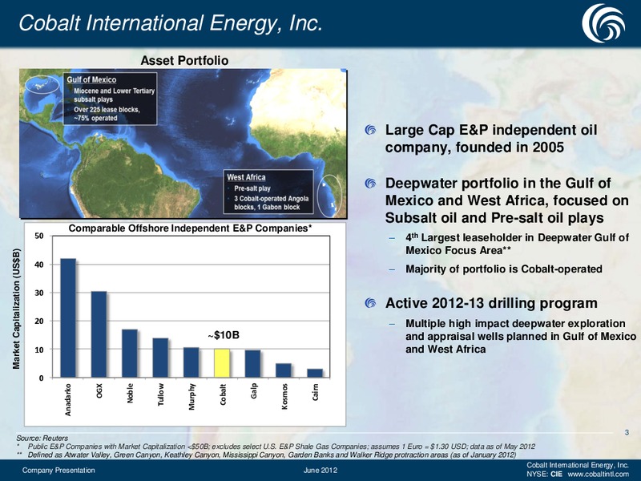This screenshot has width=641, height=481.
Task: Click the bullet icon beside 'Deepwater portfolio'
Action: tap(370, 184)
